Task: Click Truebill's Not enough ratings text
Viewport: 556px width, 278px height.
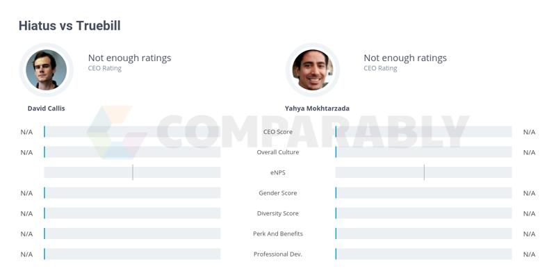Action: tap(405, 58)
